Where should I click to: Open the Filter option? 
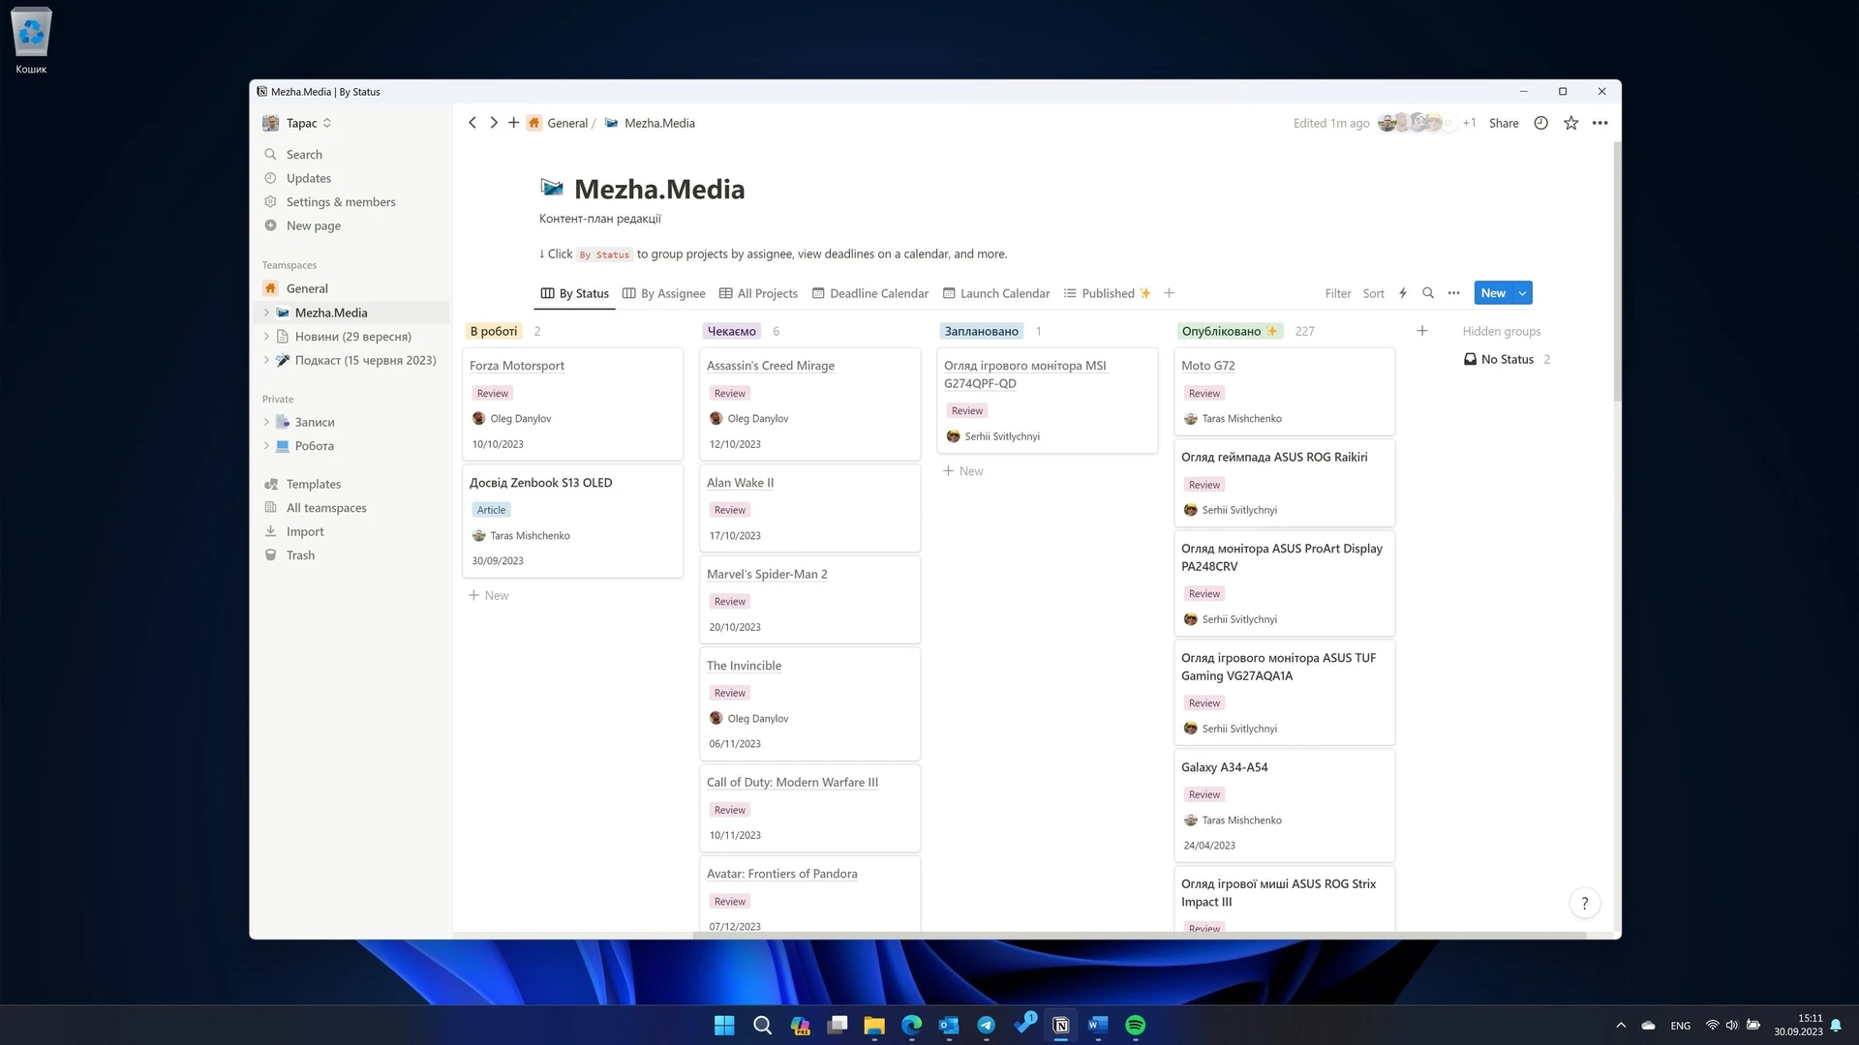1337,293
